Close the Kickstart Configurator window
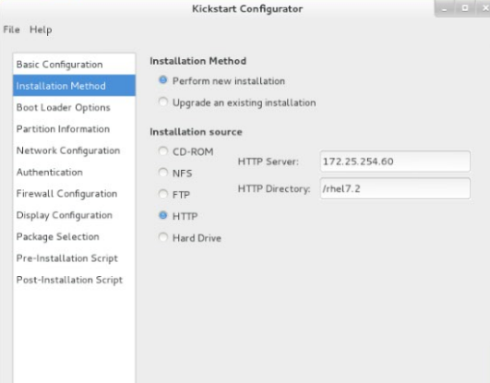The image size is (490, 383). tap(485, 8)
